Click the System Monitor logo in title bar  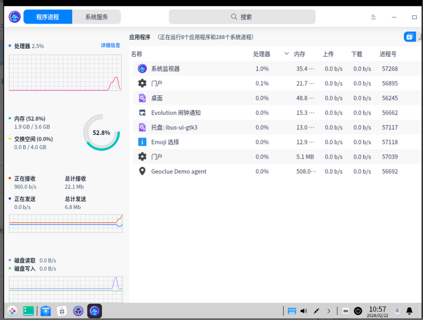pos(14,17)
